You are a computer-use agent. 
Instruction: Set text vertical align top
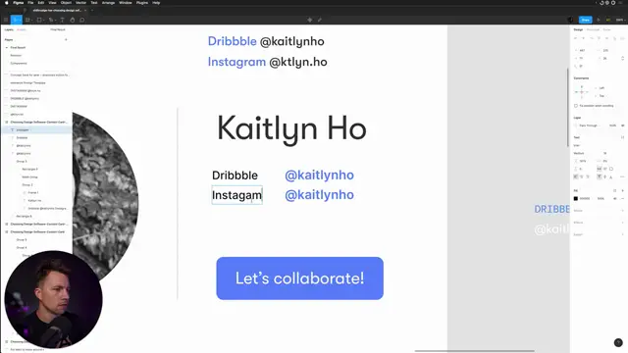(600, 176)
